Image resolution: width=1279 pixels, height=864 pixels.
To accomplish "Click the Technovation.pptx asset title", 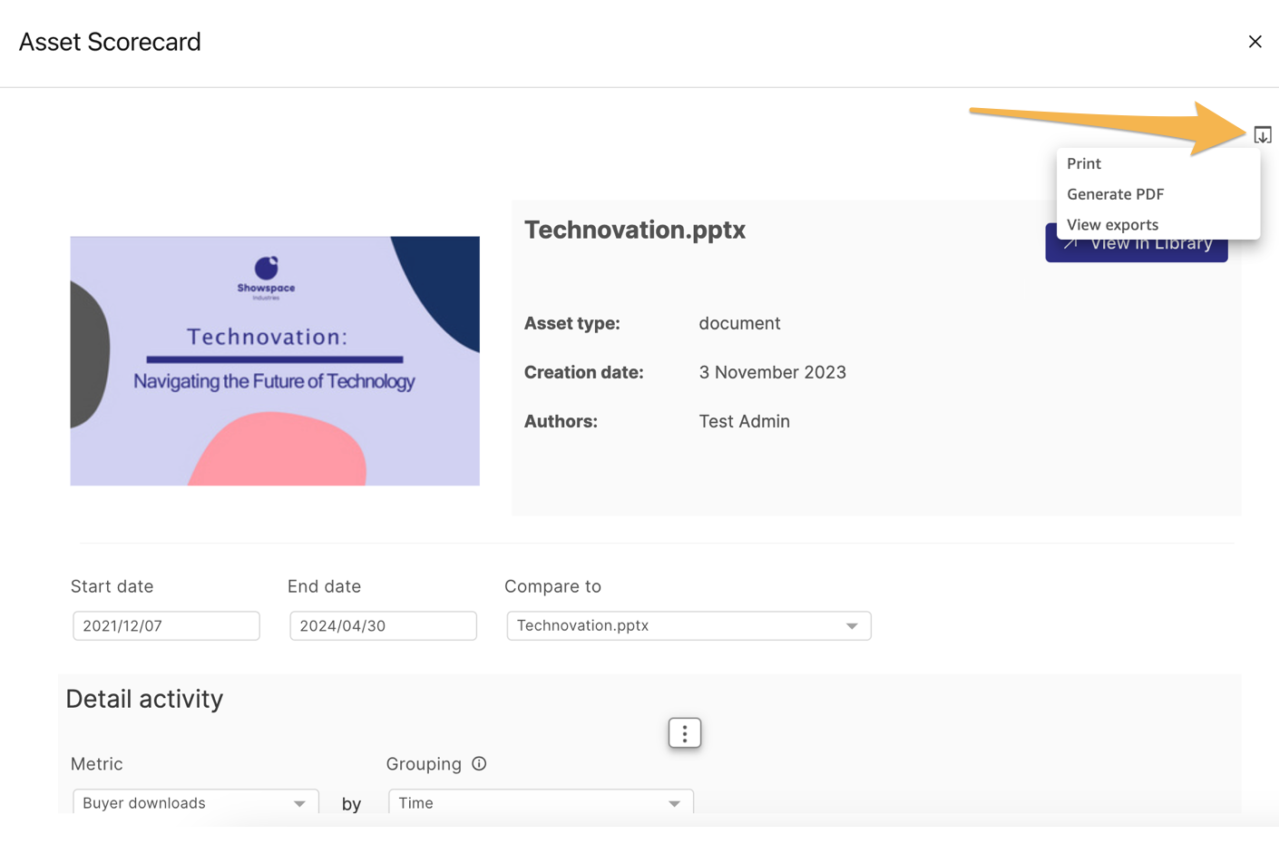I will [x=634, y=230].
